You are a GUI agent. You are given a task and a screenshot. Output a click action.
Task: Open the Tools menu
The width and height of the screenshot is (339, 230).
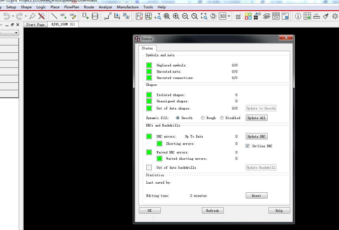[x=148, y=7]
